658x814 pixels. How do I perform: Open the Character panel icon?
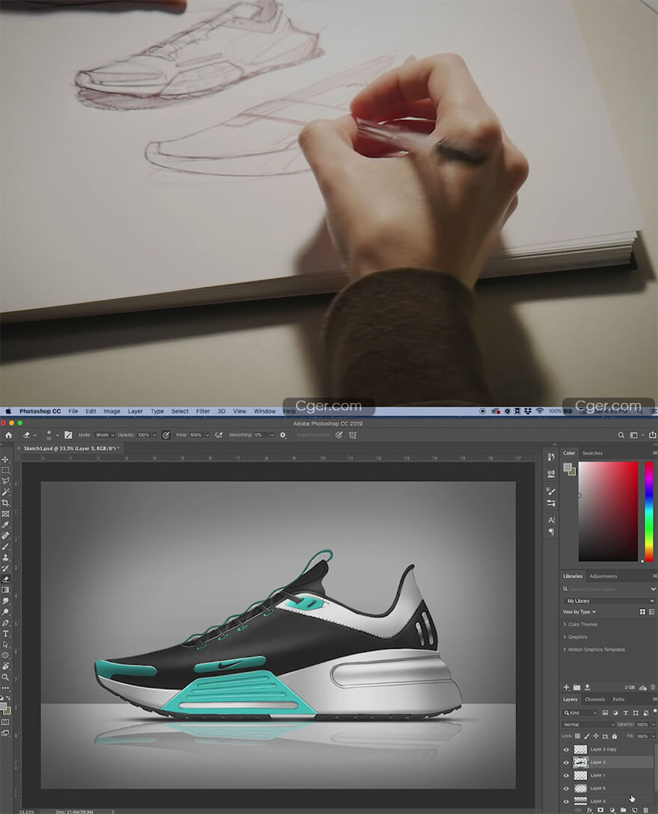click(551, 520)
